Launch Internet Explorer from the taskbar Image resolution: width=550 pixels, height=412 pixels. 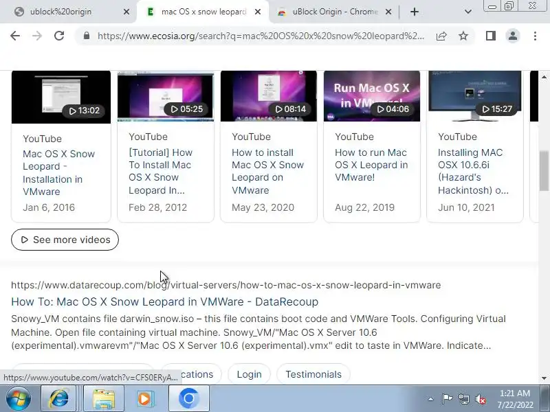point(59,398)
